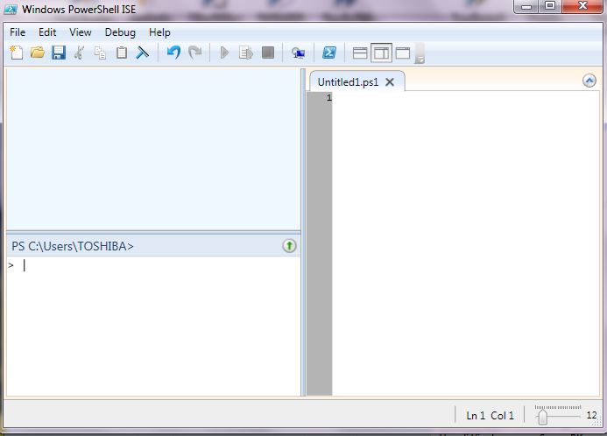Click the PS C:\Users\TOSHIBA> prompt text
Screen dimensions: 607x436
pyautogui.click(x=73, y=246)
